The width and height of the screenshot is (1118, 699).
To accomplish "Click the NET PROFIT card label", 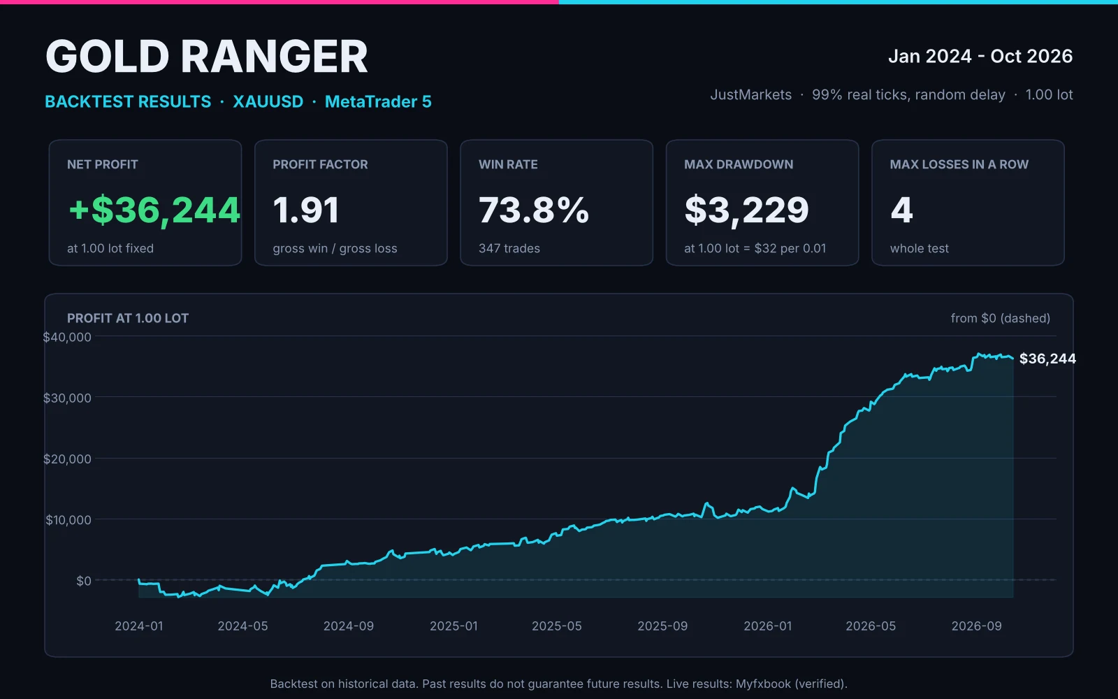I will pos(103,164).
